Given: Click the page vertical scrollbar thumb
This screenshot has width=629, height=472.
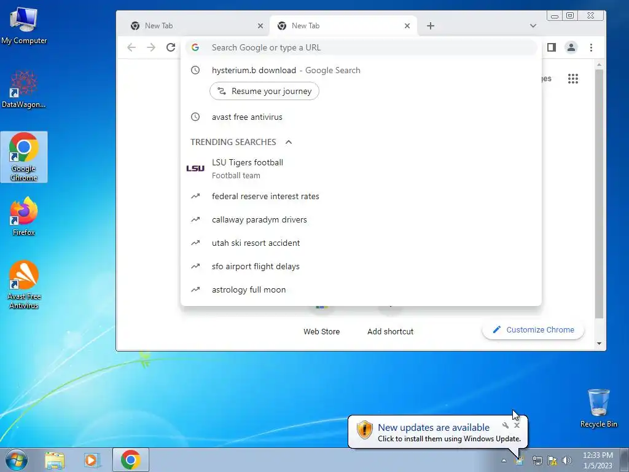Looking at the screenshot, I should (x=599, y=194).
